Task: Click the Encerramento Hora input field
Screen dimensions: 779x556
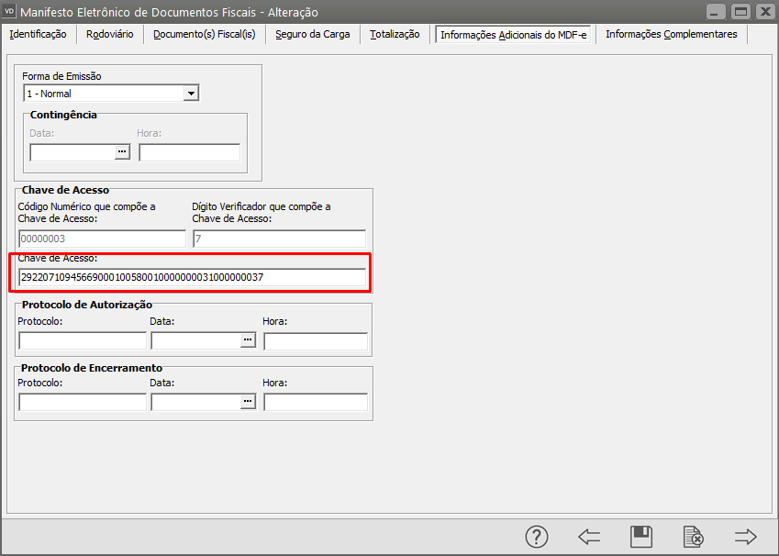Action: (x=316, y=403)
